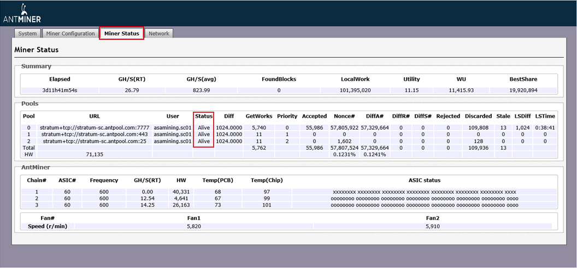Click the Elapsed value 3d11h41m54s
This screenshot has width=577, height=268.
tap(60, 90)
